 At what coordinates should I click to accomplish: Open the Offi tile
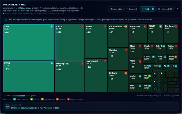147,88
